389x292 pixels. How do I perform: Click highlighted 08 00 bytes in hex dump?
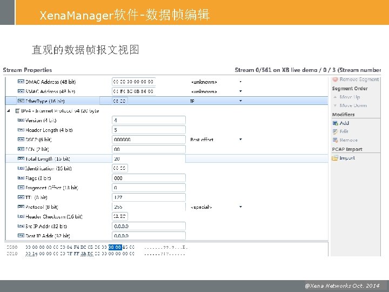pos(115,247)
